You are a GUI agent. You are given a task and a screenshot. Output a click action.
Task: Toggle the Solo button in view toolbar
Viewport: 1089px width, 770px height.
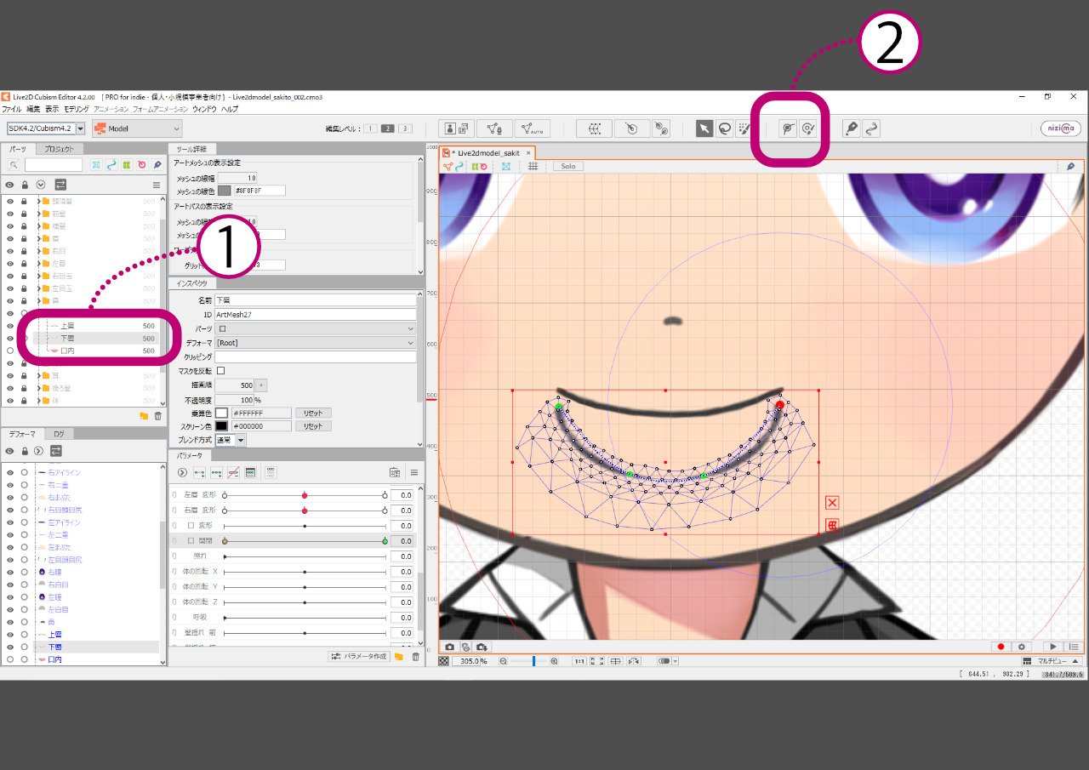click(567, 166)
